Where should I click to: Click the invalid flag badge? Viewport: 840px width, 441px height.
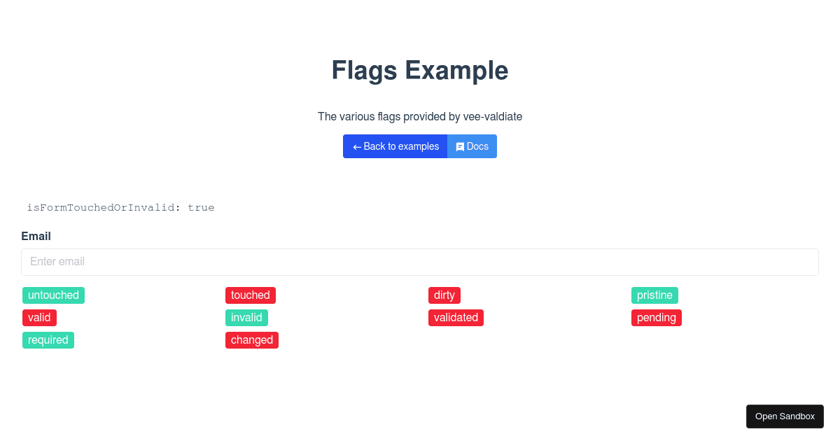click(x=246, y=318)
